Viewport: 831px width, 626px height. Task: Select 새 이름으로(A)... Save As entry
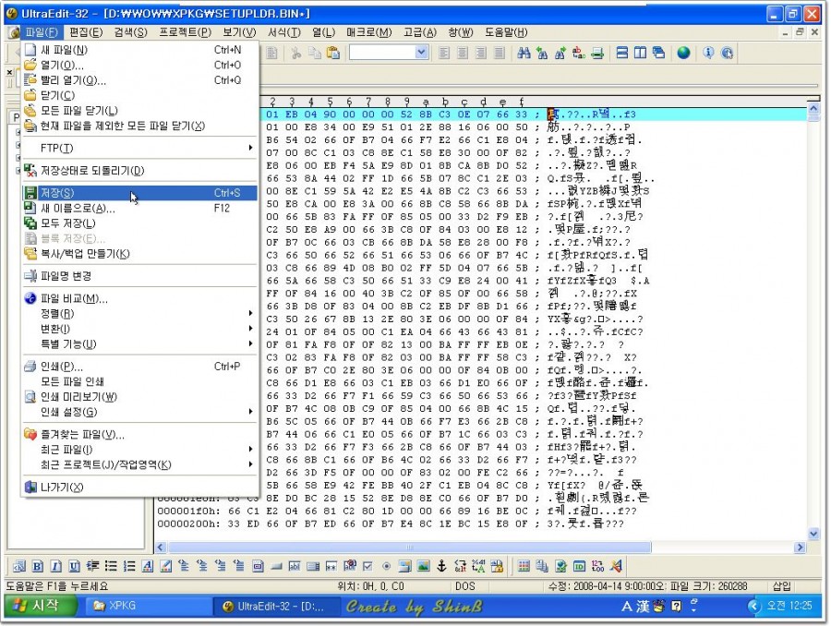coord(140,209)
